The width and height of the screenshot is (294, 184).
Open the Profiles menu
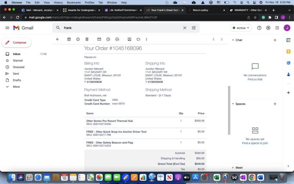point(89,3)
